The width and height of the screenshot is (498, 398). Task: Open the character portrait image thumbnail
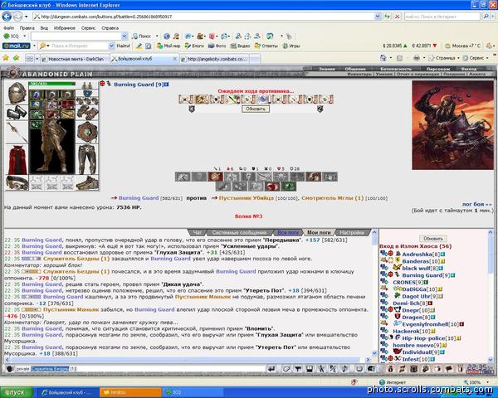452,125
